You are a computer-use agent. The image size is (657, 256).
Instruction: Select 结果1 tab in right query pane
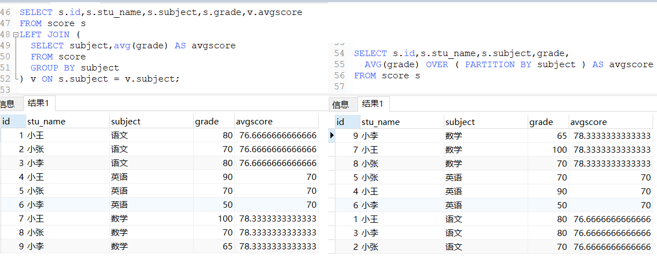[x=373, y=103]
